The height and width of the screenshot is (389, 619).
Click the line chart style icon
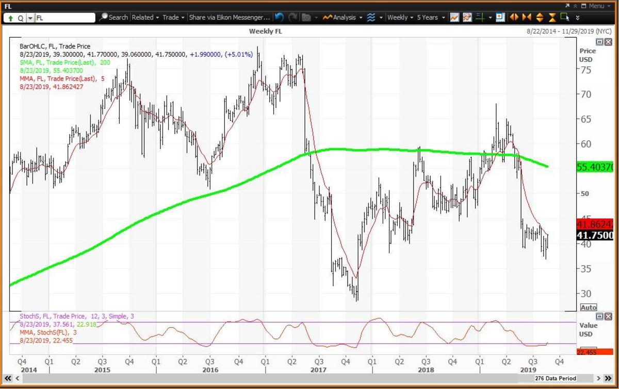click(x=454, y=17)
